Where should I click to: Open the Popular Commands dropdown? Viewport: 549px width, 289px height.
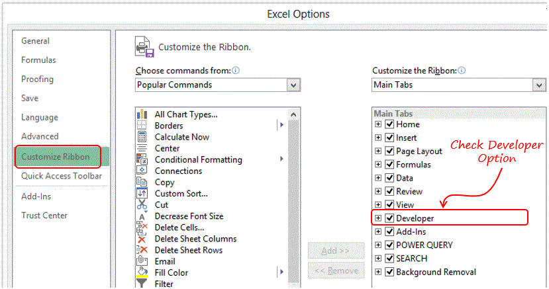(x=293, y=85)
